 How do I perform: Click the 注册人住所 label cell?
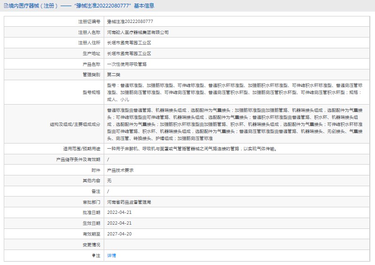pos(54,43)
